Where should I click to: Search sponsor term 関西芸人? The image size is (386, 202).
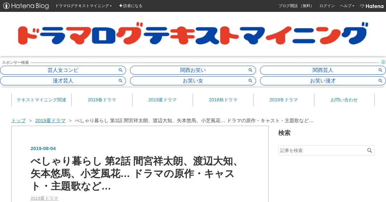323,70
